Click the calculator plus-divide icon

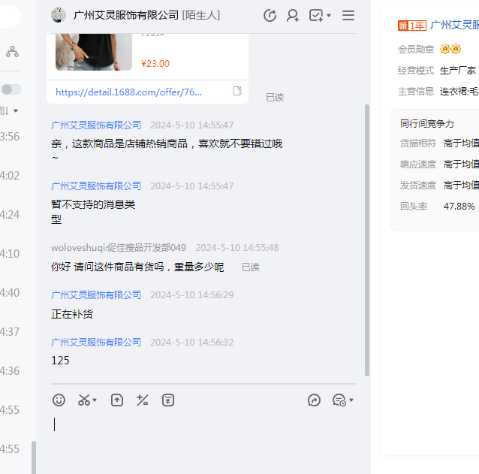pyautogui.click(x=143, y=400)
